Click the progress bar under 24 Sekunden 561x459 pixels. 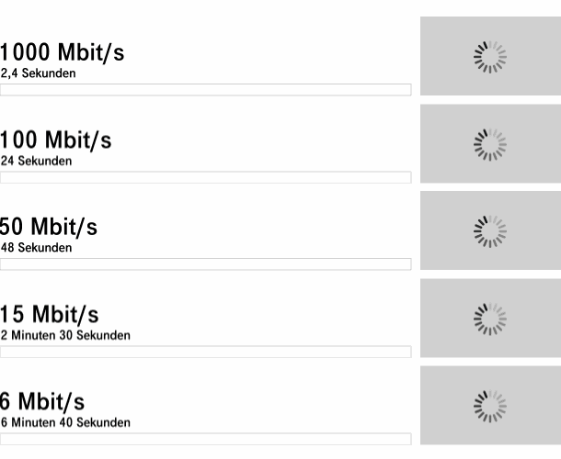coord(206,177)
